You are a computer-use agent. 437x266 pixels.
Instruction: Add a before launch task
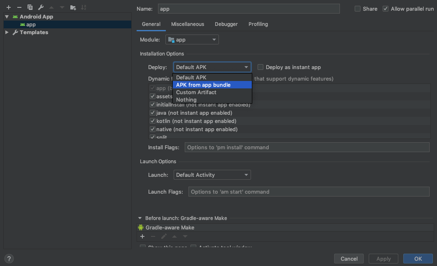click(x=142, y=236)
